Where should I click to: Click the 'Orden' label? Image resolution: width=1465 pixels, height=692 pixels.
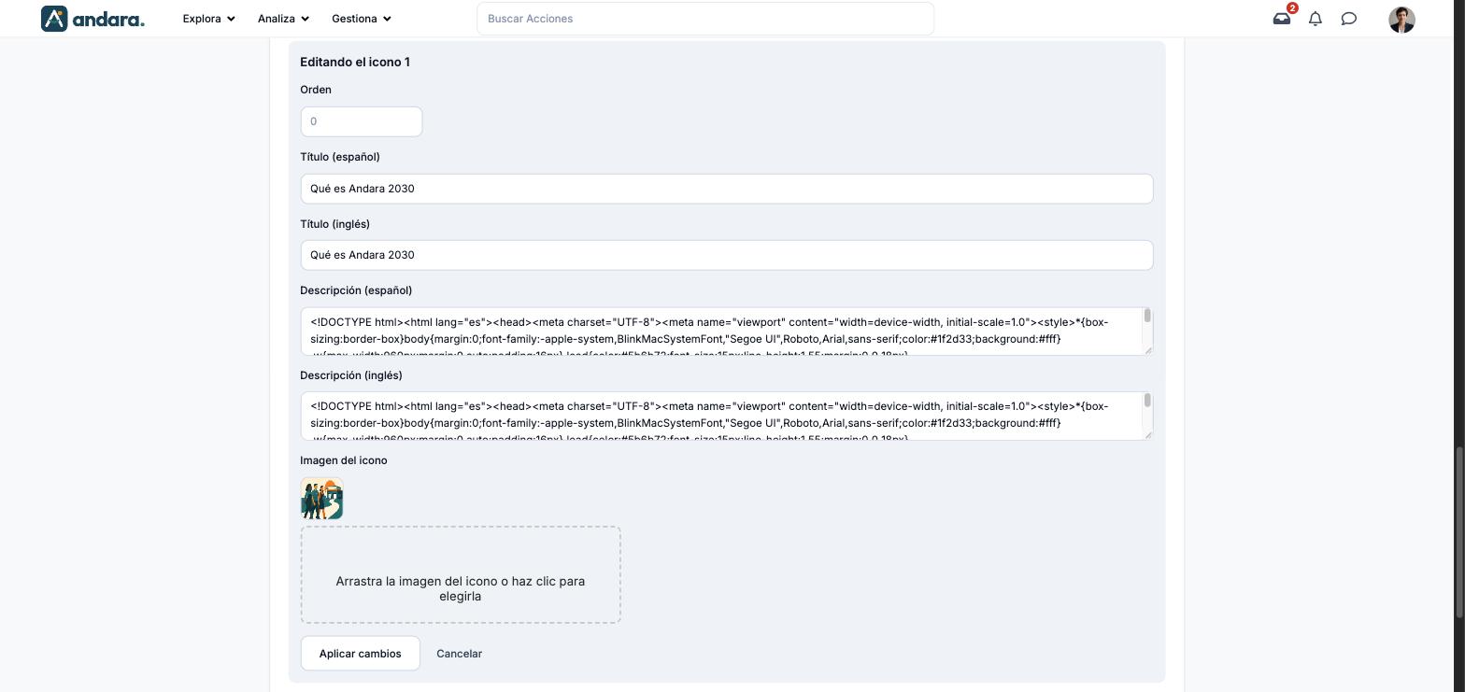[x=316, y=90]
